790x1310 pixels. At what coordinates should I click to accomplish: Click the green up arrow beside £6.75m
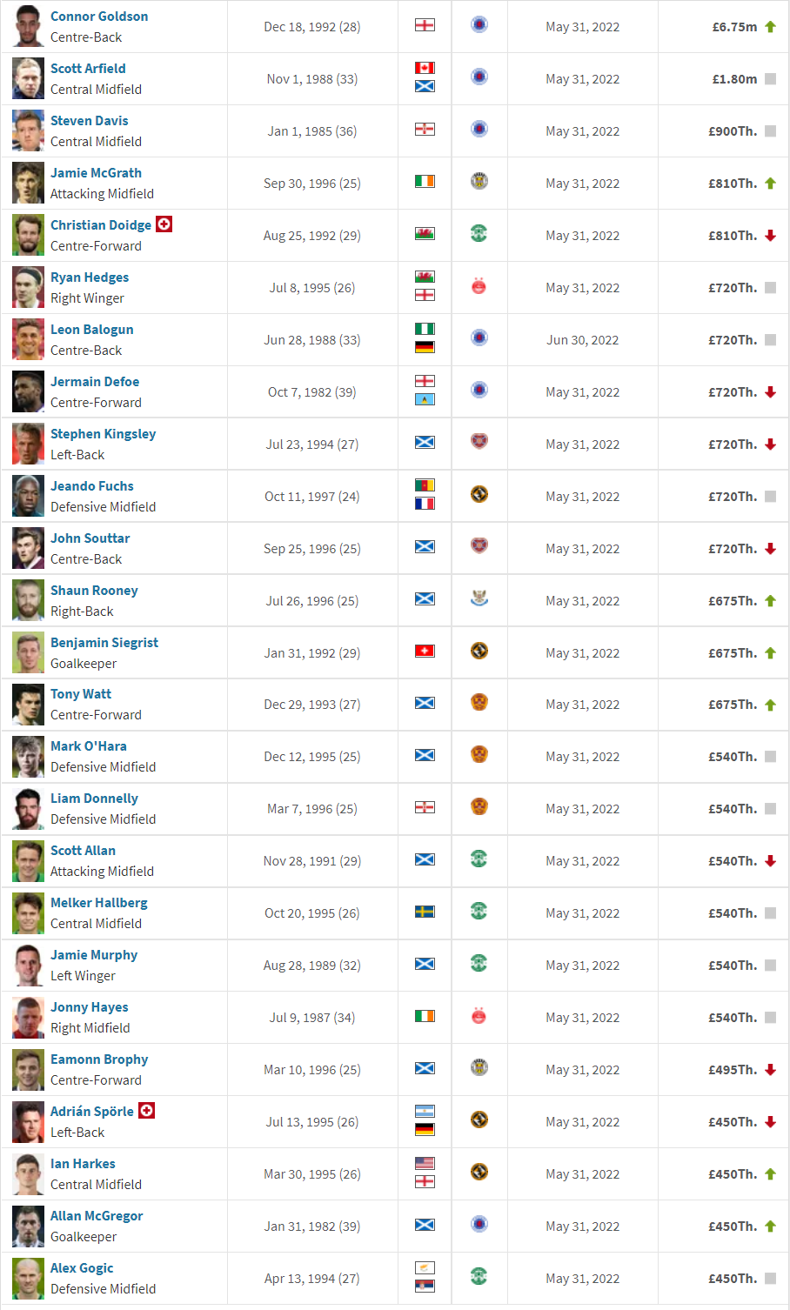click(770, 27)
